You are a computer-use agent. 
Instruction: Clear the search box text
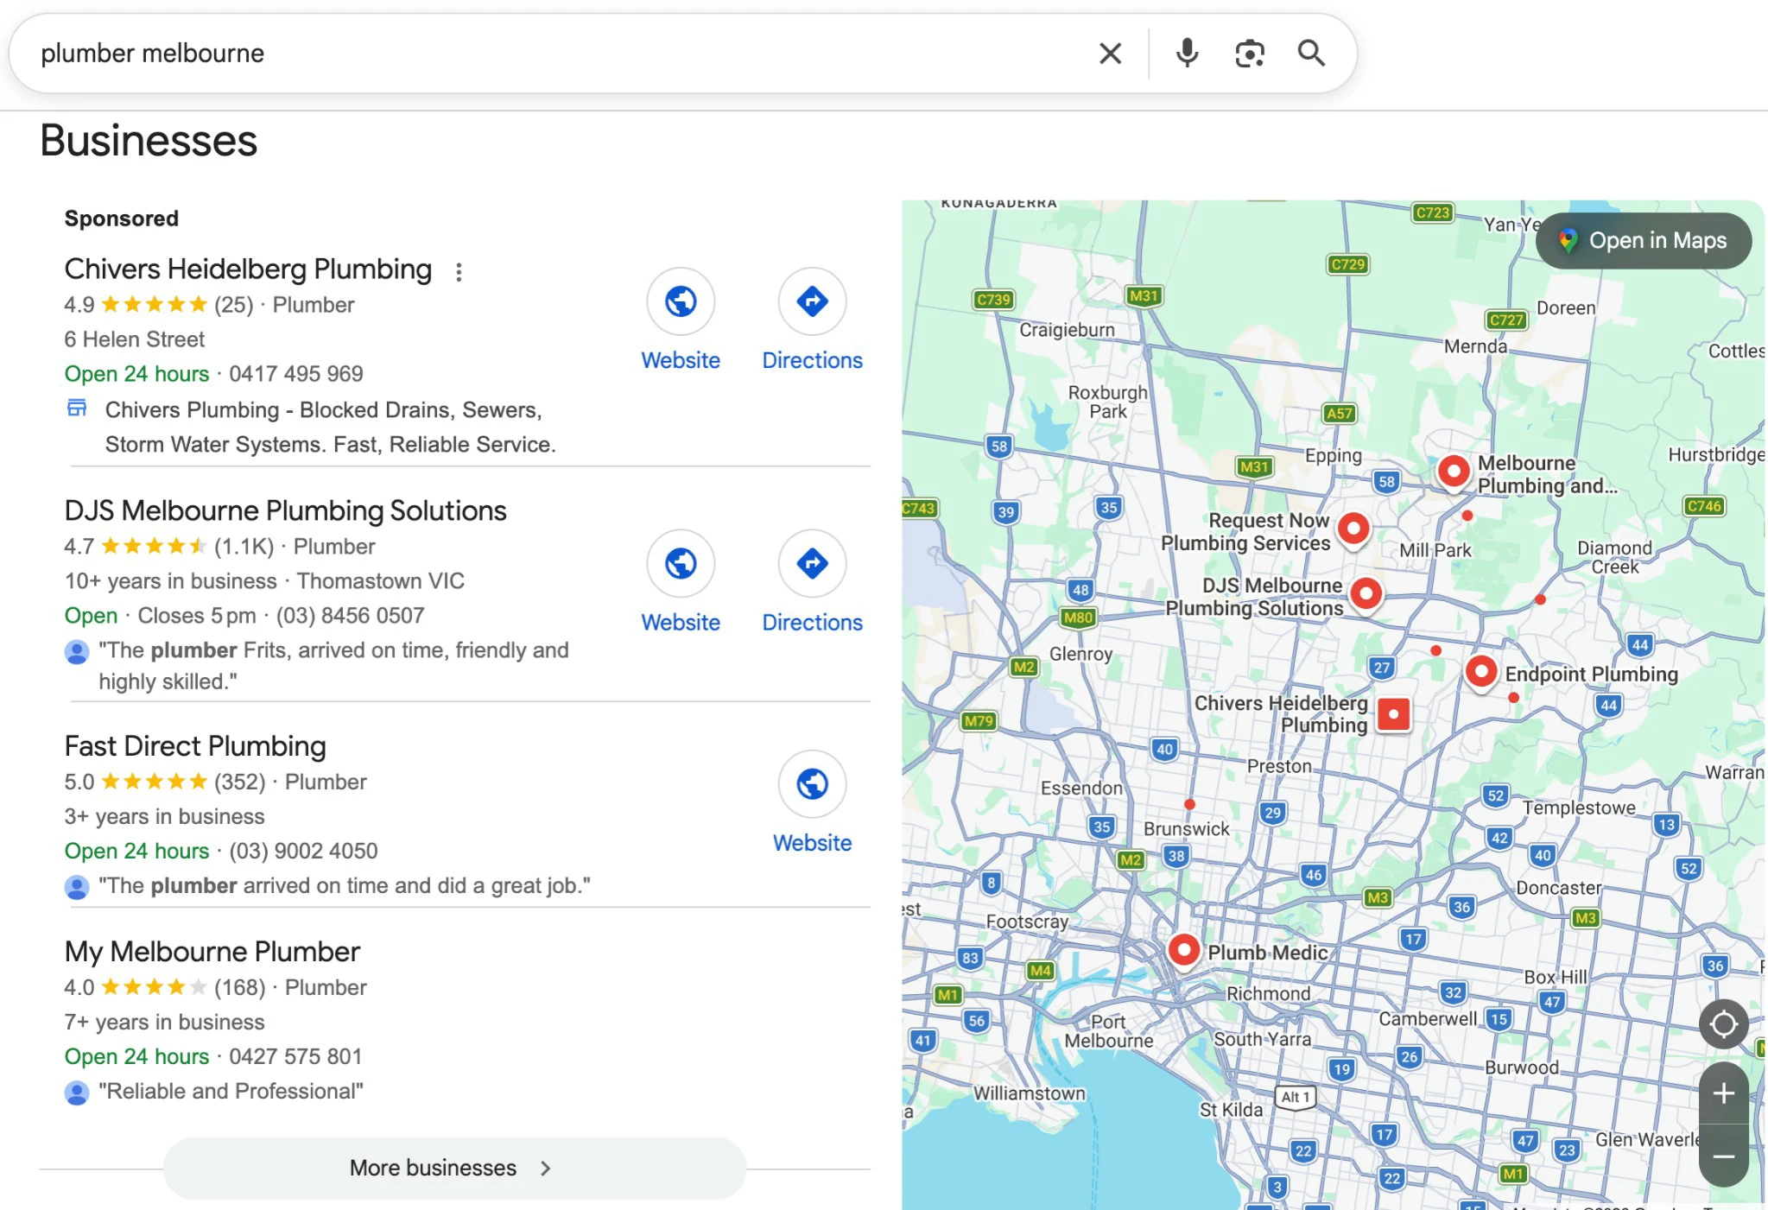tap(1110, 54)
